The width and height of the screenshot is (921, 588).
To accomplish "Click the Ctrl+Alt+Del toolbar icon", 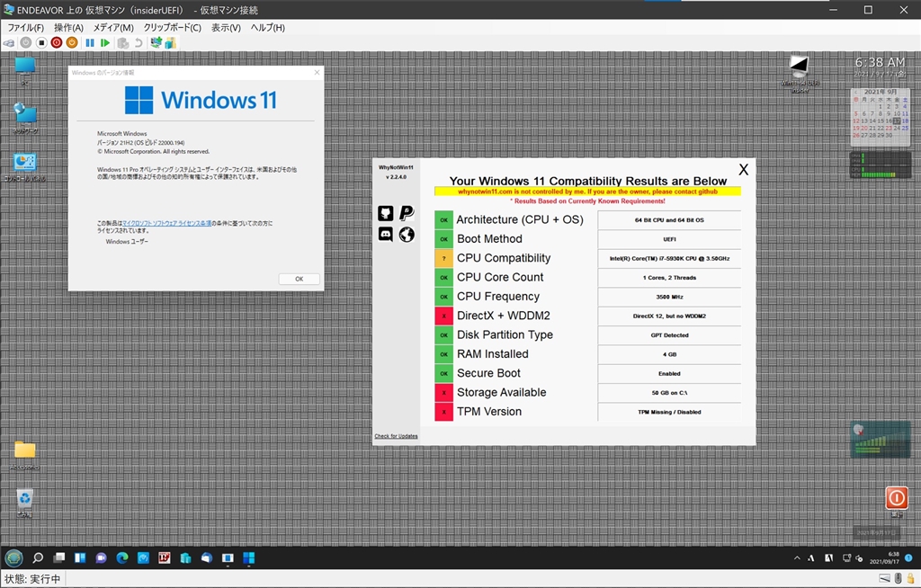I will [x=9, y=43].
